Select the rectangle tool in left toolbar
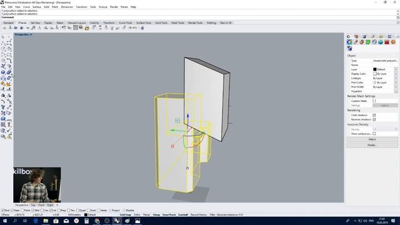This screenshot has height=225, width=400. tap(9, 54)
